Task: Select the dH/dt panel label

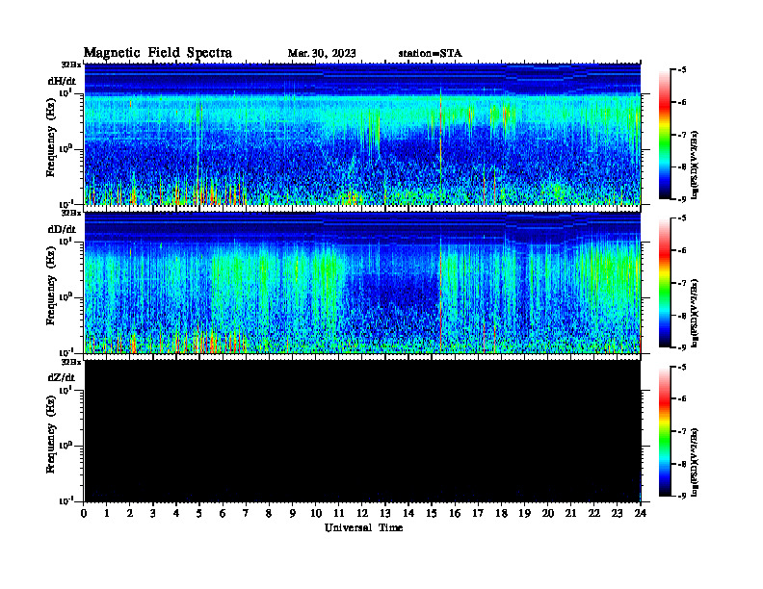Action: (x=62, y=81)
